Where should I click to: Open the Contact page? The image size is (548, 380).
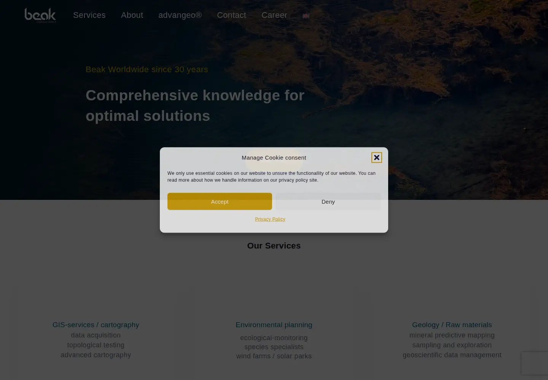(231, 15)
